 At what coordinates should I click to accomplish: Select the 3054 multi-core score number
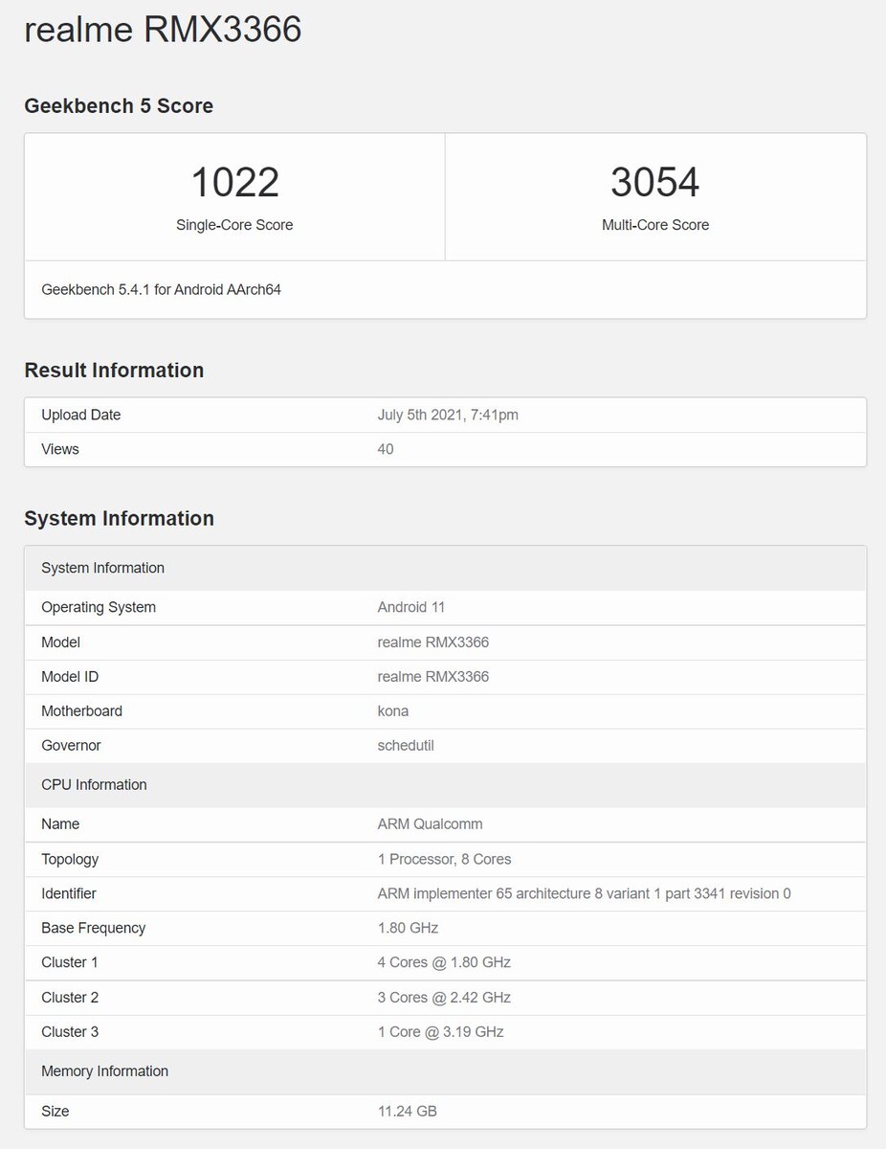[x=655, y=182]
